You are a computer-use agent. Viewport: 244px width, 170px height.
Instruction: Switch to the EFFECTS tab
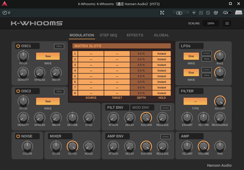pyautogui.click(x=135, y=35)
